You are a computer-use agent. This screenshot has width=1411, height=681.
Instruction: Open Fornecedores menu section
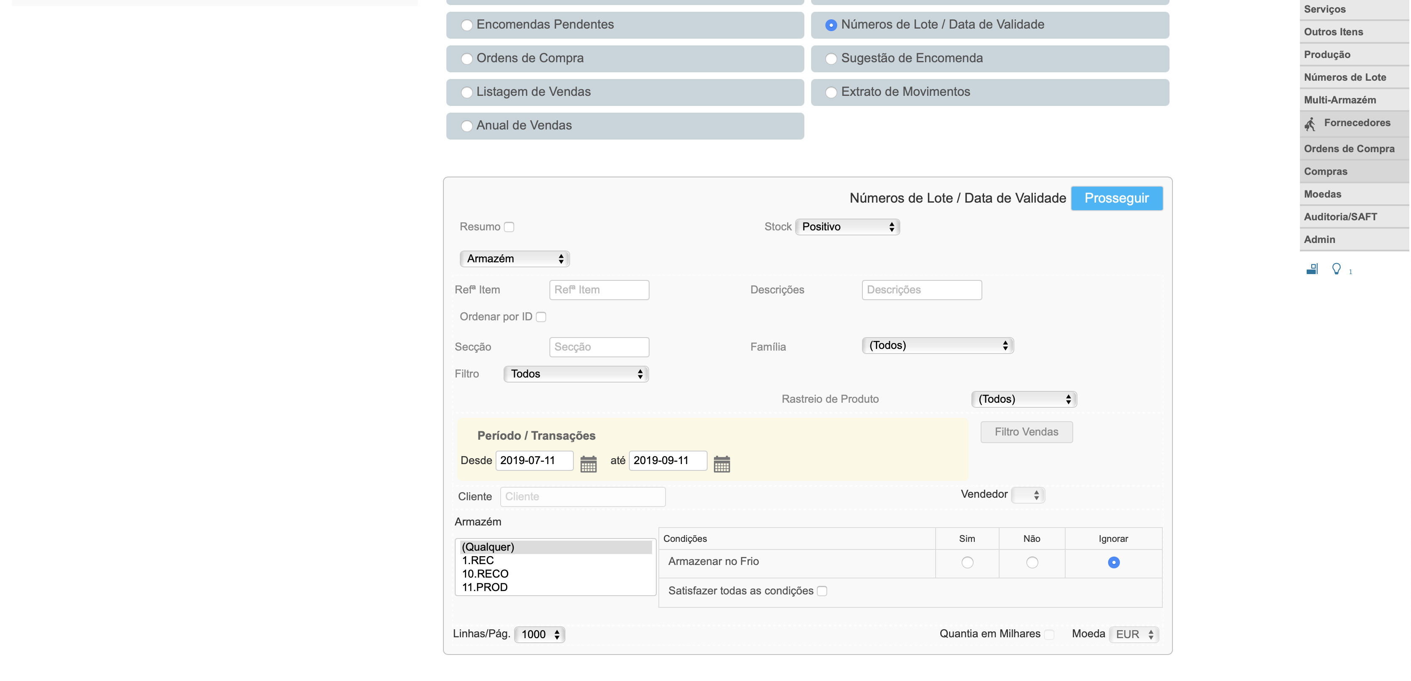click(x=1354, y=124)
